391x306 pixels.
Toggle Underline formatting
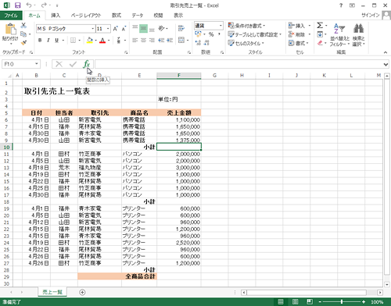(56, 41)
